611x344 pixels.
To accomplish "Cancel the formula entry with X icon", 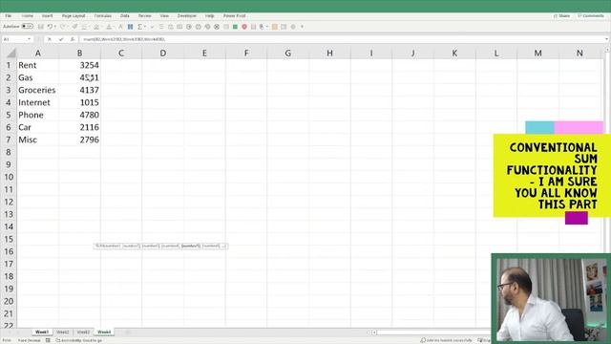I will 50,39.
